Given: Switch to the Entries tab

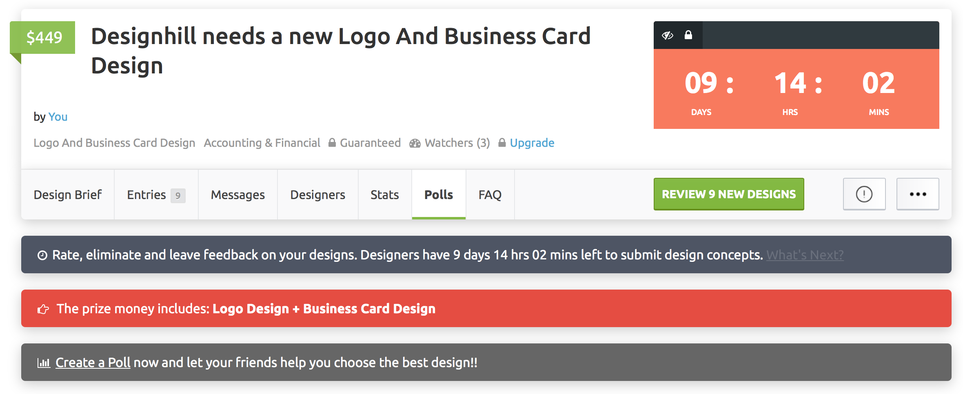Looking at the screenshot, I should [156, 195].
